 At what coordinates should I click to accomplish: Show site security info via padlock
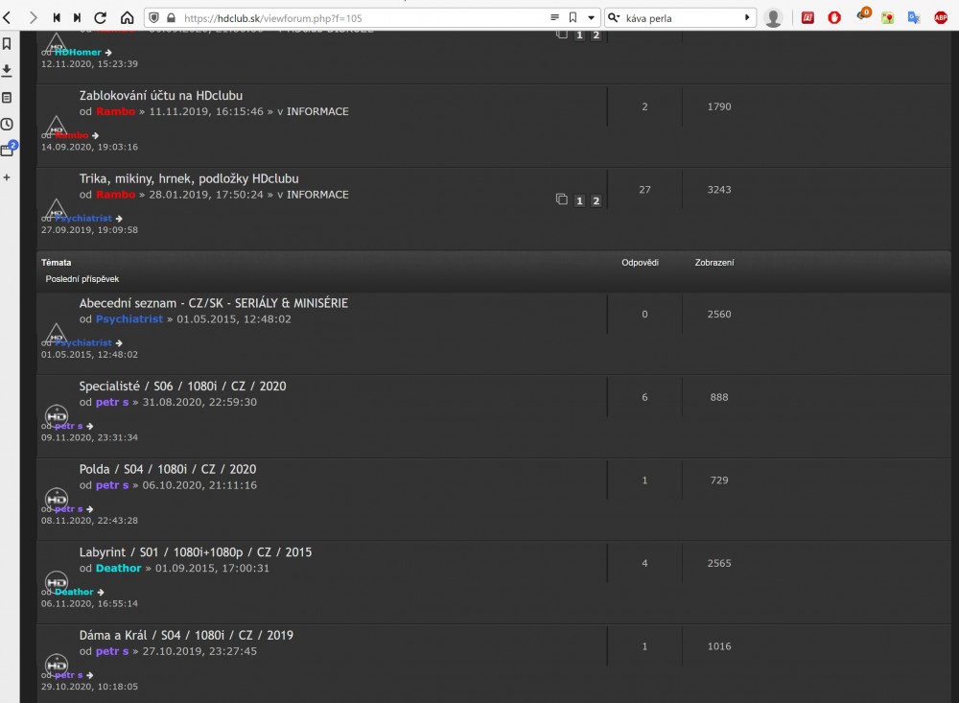(172, 18)
